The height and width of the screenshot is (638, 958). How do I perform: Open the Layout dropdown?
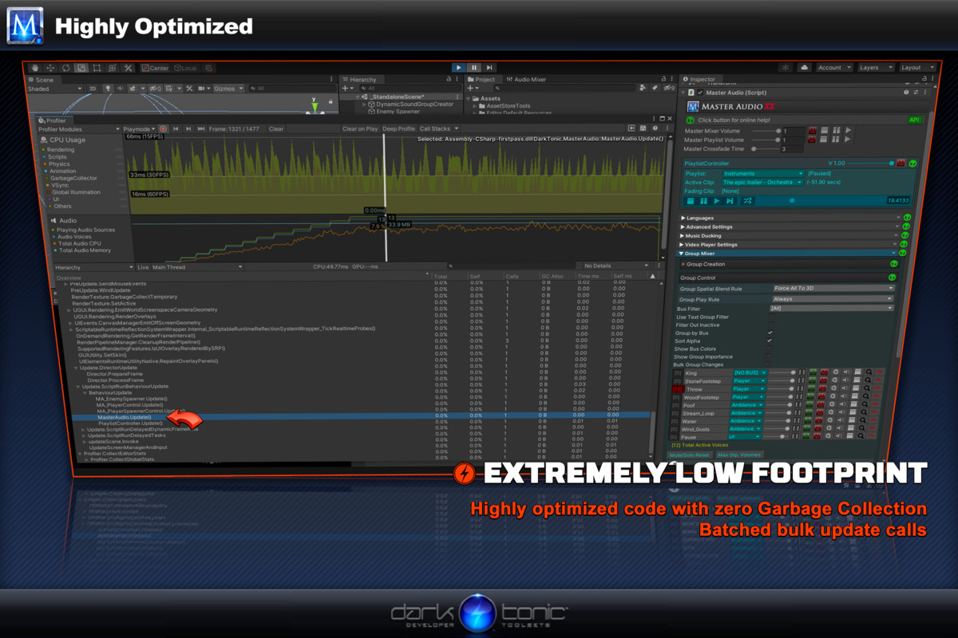(x=916, y=68)
